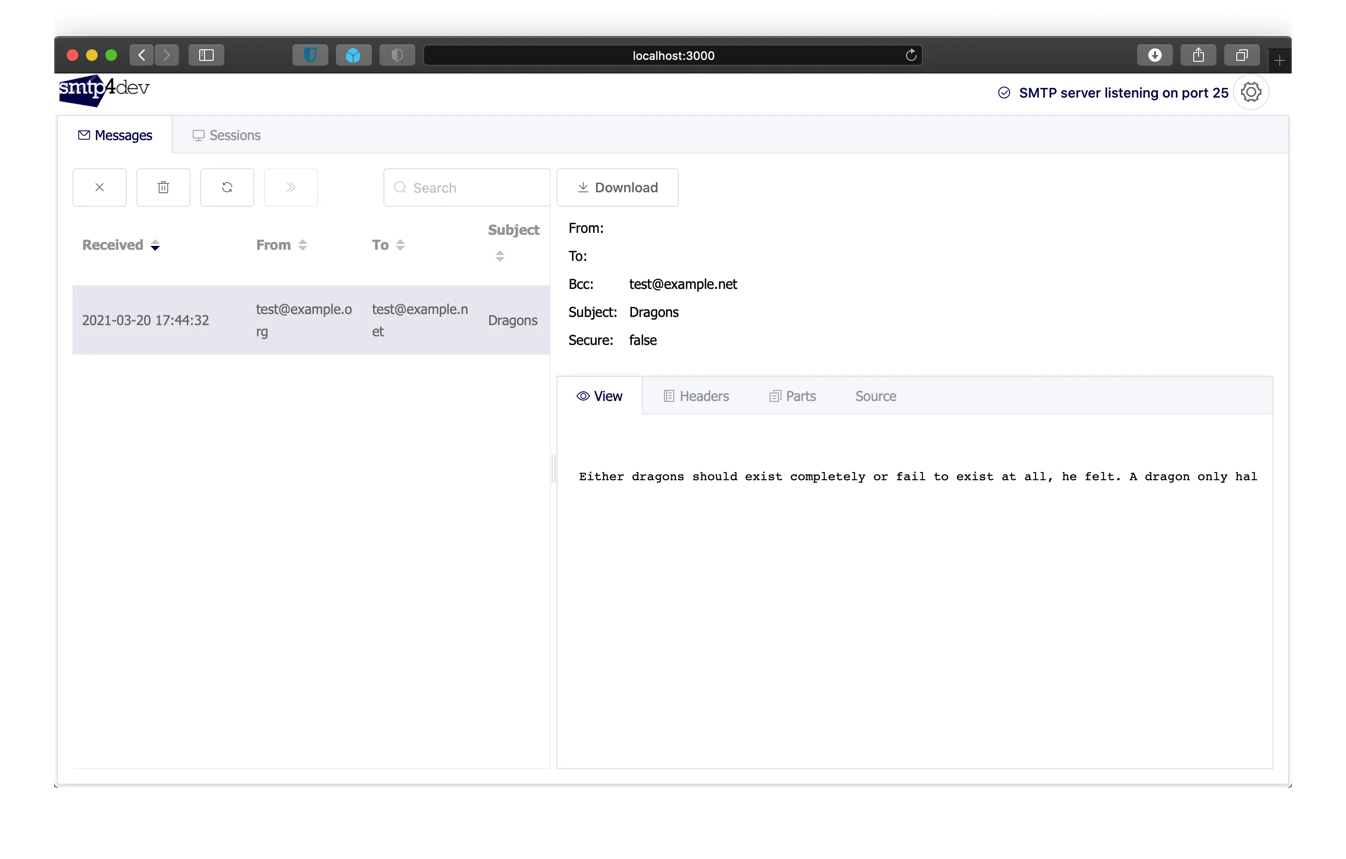The width and height of the screenshot is (1346, 859).
Task: Select the Dragons message row
Action: click(x=311, y=319)
